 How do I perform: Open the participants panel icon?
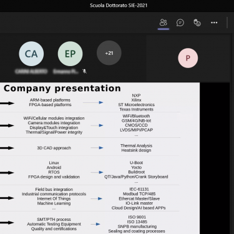(x=163, y=22)
